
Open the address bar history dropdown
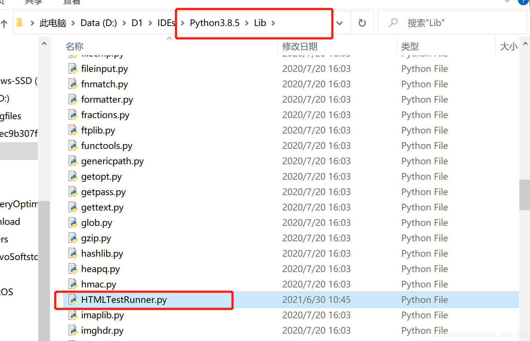coord(340,23)
